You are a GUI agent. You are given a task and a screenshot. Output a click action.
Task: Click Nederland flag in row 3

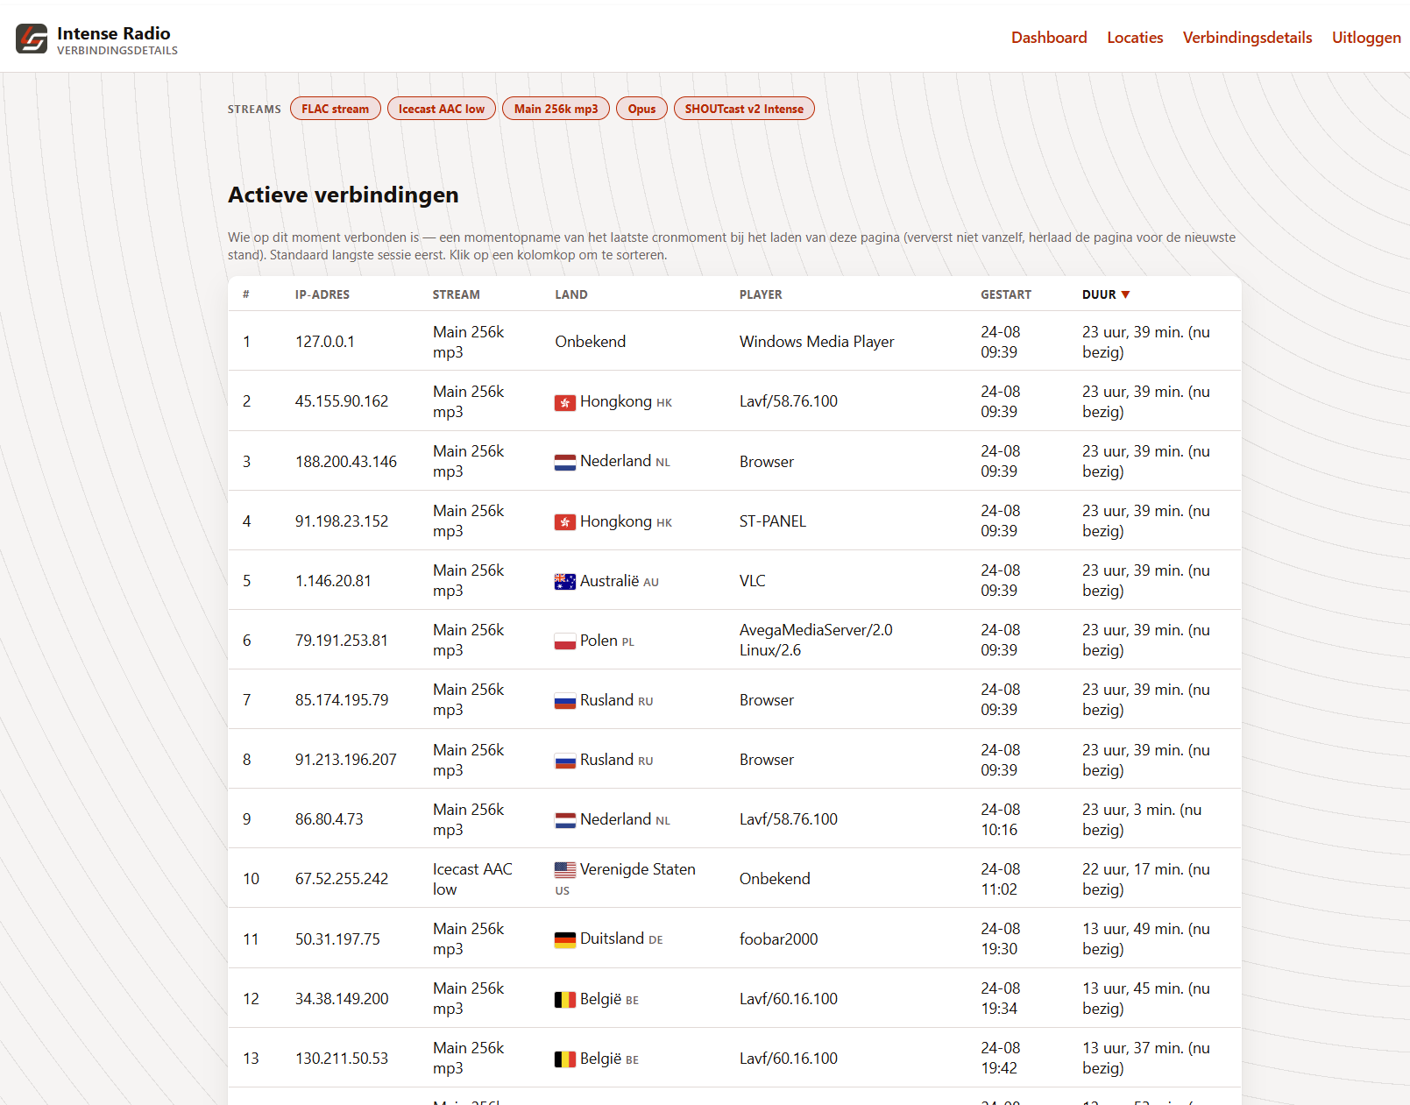point(565,463)
